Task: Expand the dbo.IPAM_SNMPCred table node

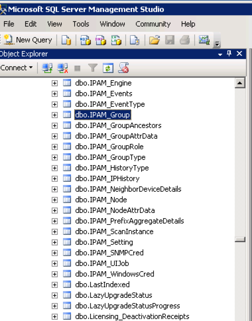Action: pos(54,253)
